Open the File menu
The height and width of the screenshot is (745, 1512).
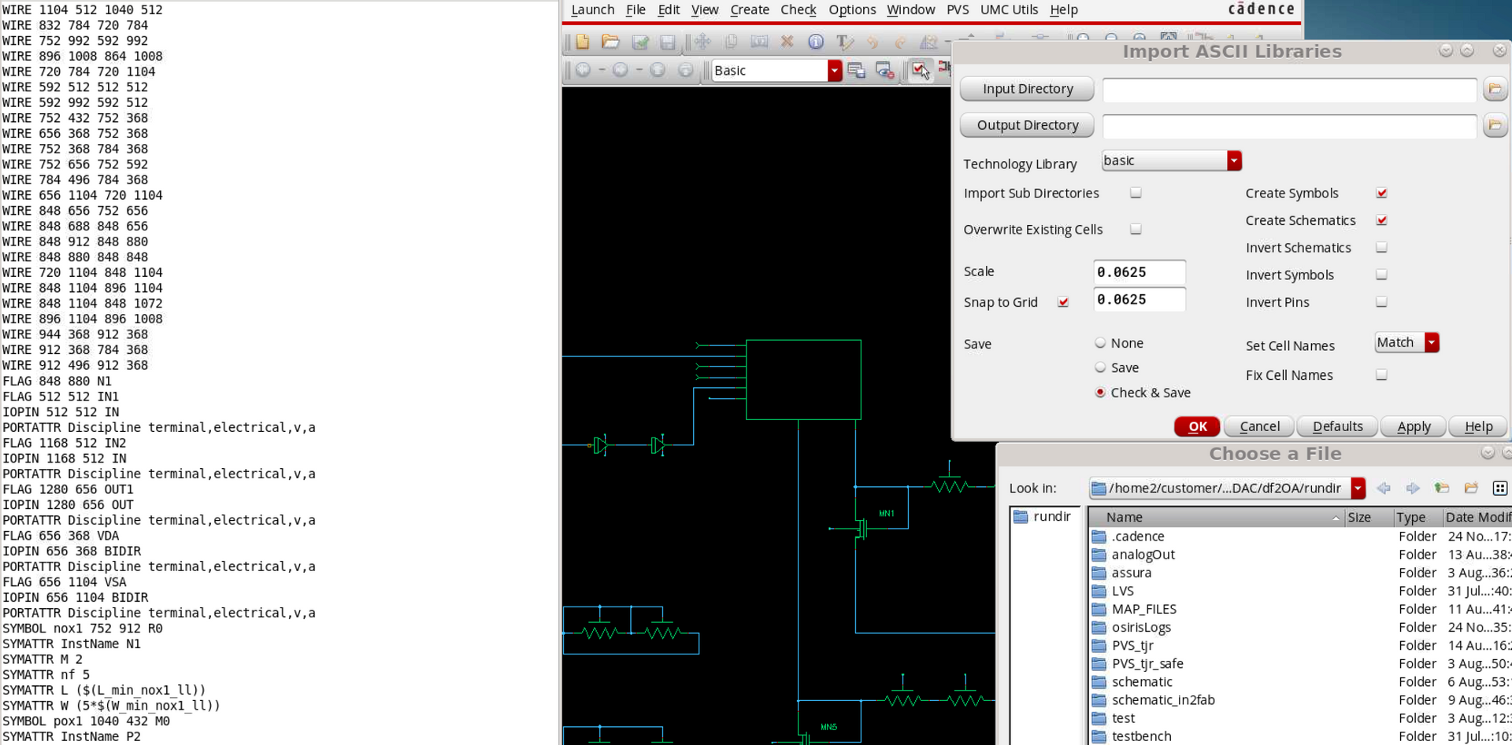coord(636,9)
